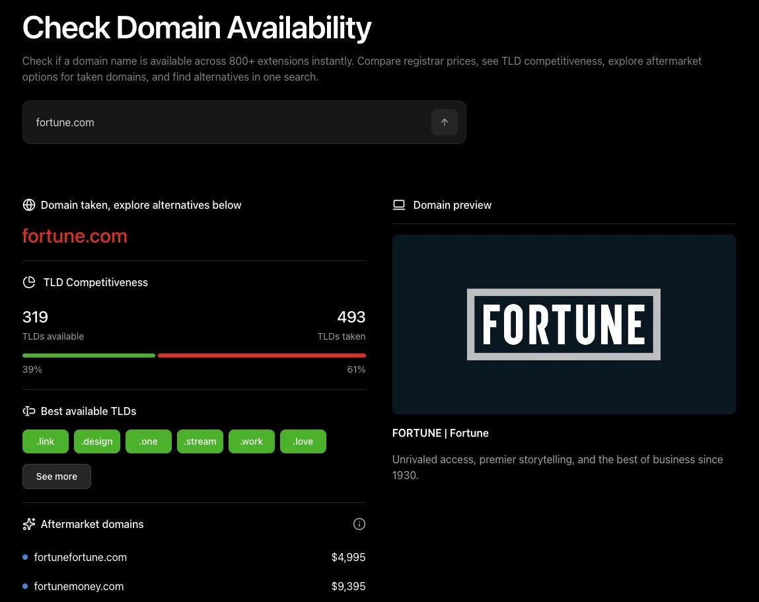Click the 'Aftermarket domains' section title
Screen dimensions: 759x602
(92, 524)
